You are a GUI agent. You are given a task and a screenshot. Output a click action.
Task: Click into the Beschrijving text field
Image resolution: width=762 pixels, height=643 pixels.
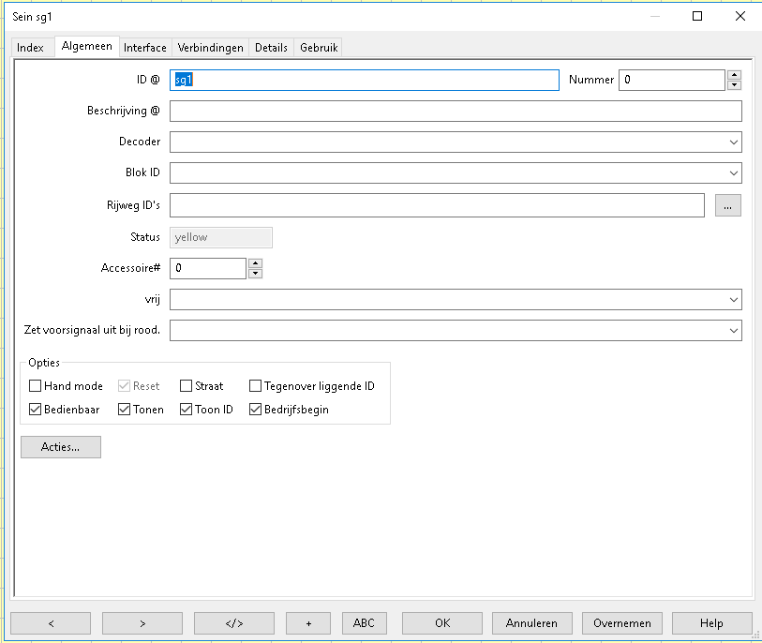coord(456,112)
